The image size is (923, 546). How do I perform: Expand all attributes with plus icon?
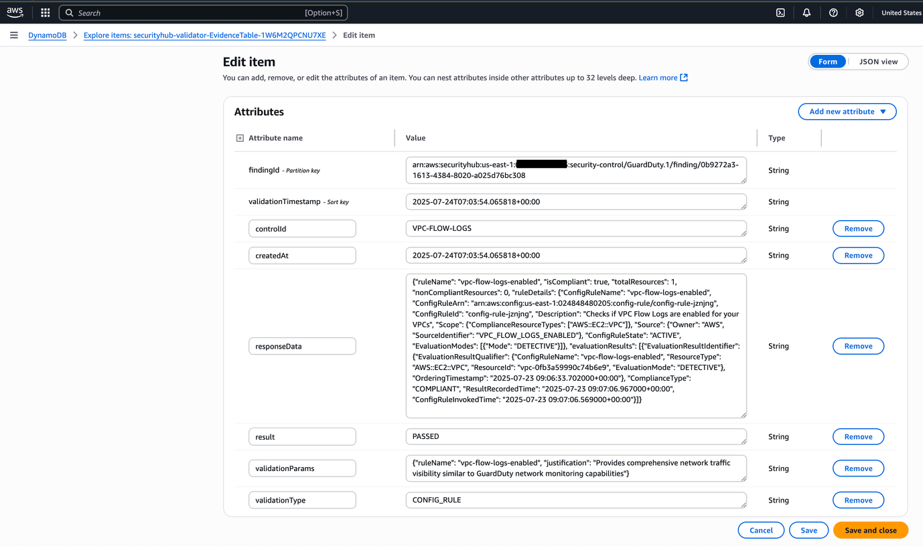point(240,138)
